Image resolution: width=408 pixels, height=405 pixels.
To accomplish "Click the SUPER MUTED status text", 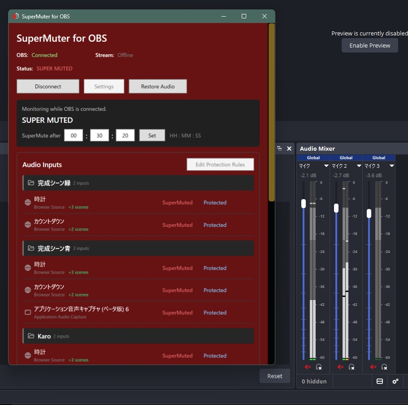I will (x=54, y=69).
